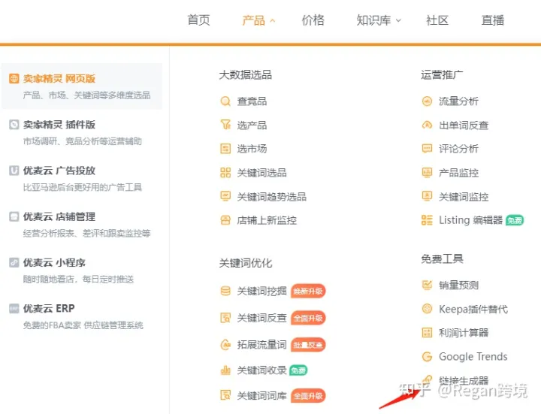
Task: Click the 全面升级 badge beside 关键词词库
Action: (x=308, y=396)
